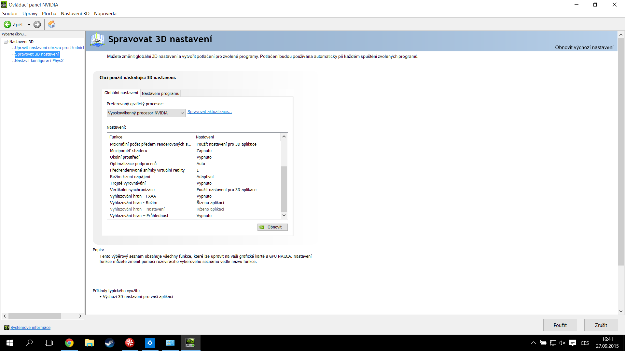Image resolution: width=625 pixels, height=351 pixels.
Task: Click the muted volume tray icon
Action: [x=562, y=343]
